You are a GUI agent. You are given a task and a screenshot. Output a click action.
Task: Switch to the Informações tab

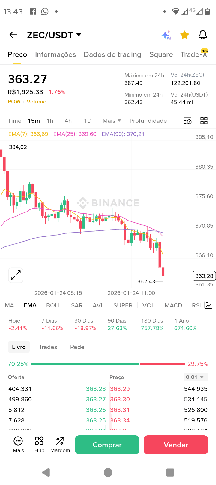click(x=55, y=54)
